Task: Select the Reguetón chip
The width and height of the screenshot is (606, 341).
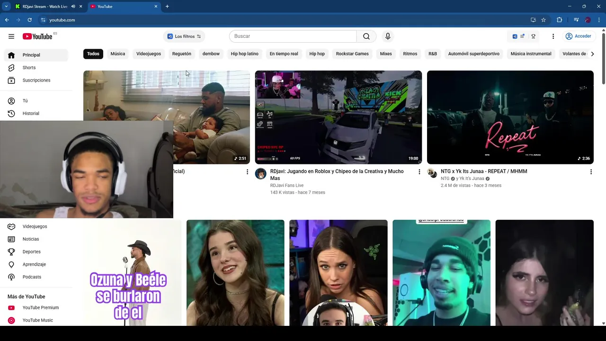Action: coord(182,54)
